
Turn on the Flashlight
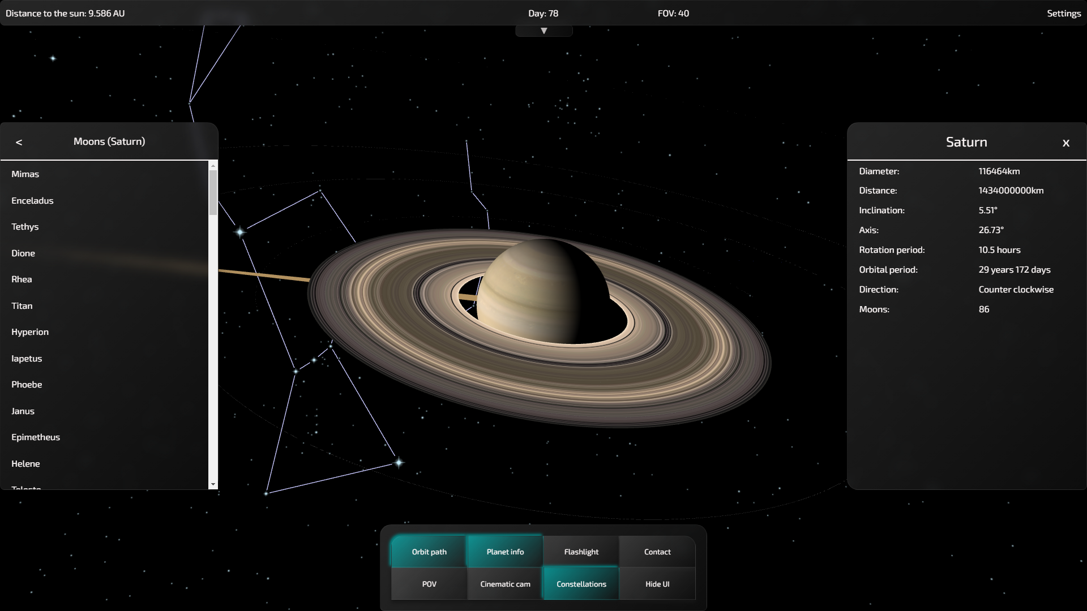point(581,552)
